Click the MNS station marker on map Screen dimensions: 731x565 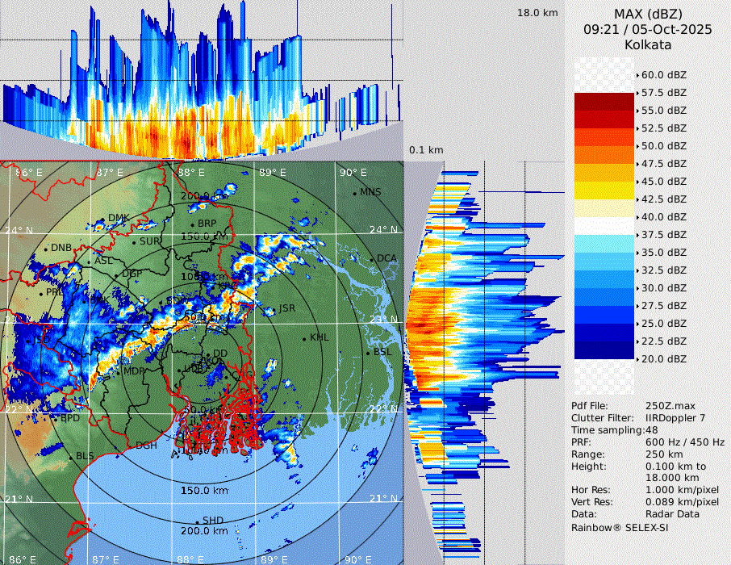[x=355, y=193]
